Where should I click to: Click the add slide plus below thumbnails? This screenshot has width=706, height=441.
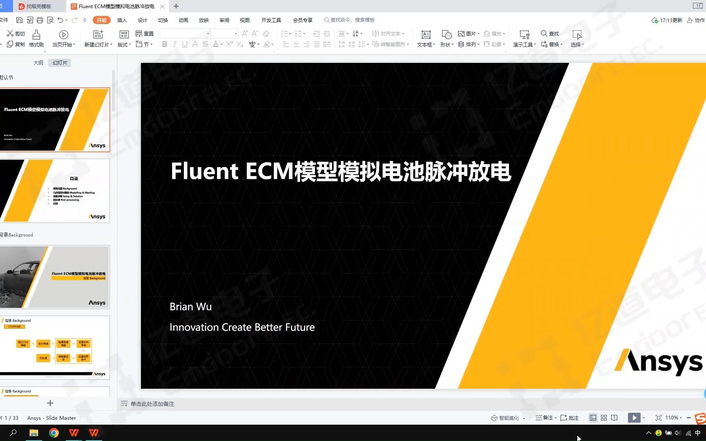50,403
